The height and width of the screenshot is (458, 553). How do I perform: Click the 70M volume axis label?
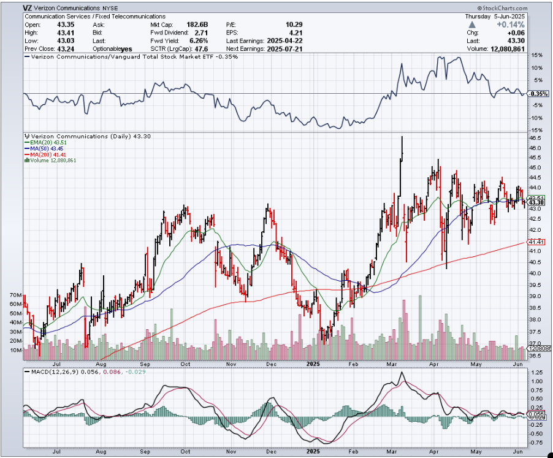click(16, 295)
